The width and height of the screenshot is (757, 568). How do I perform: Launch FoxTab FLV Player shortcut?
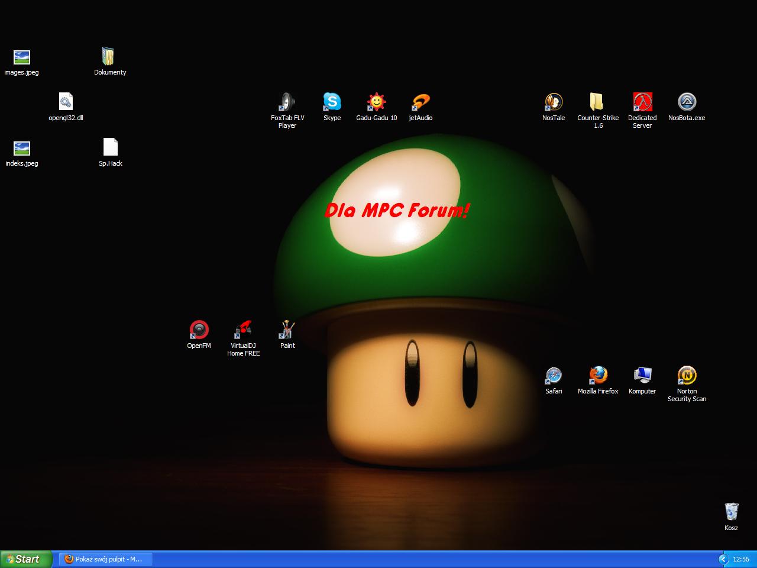click(x=287, y=102)
